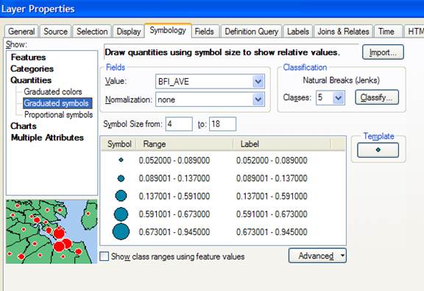
Task: Switch to the Labels tab
Action: 298,32
